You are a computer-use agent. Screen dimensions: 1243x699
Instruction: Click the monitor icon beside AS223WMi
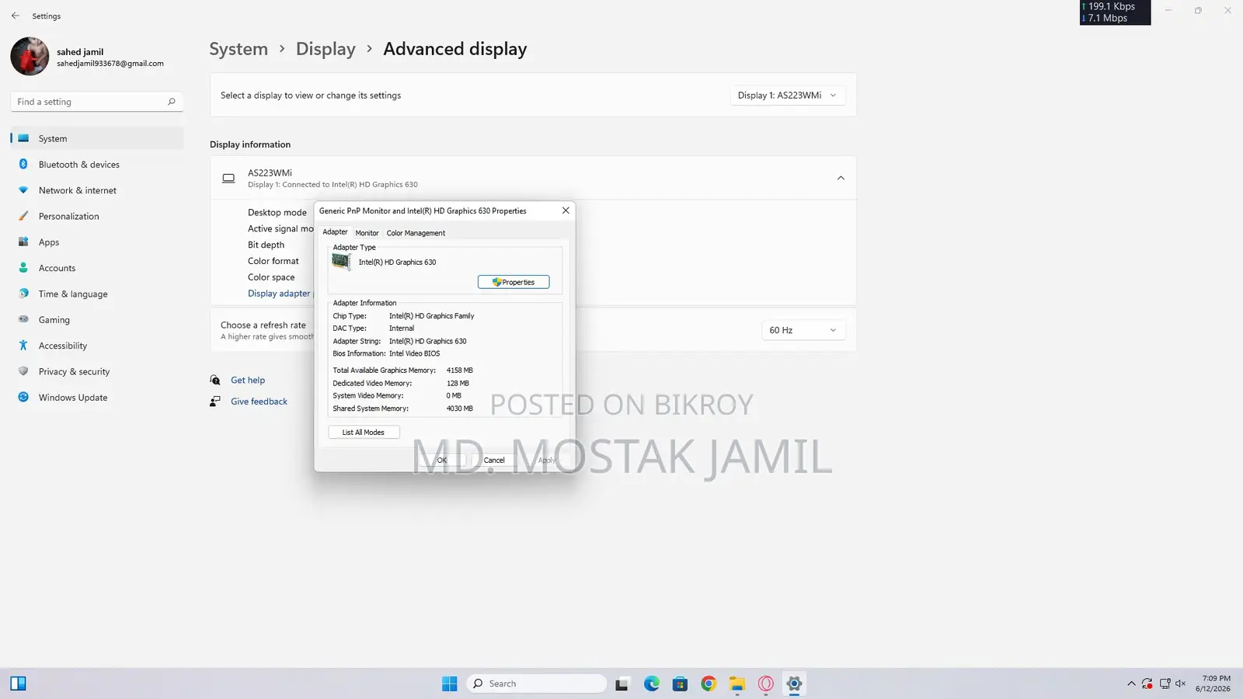click(228, 178)
